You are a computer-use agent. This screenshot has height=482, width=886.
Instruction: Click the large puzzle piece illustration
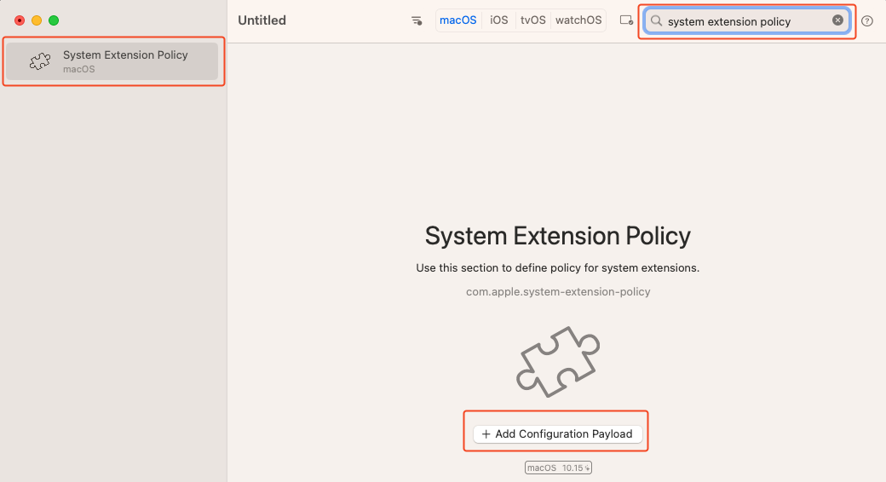558,362
